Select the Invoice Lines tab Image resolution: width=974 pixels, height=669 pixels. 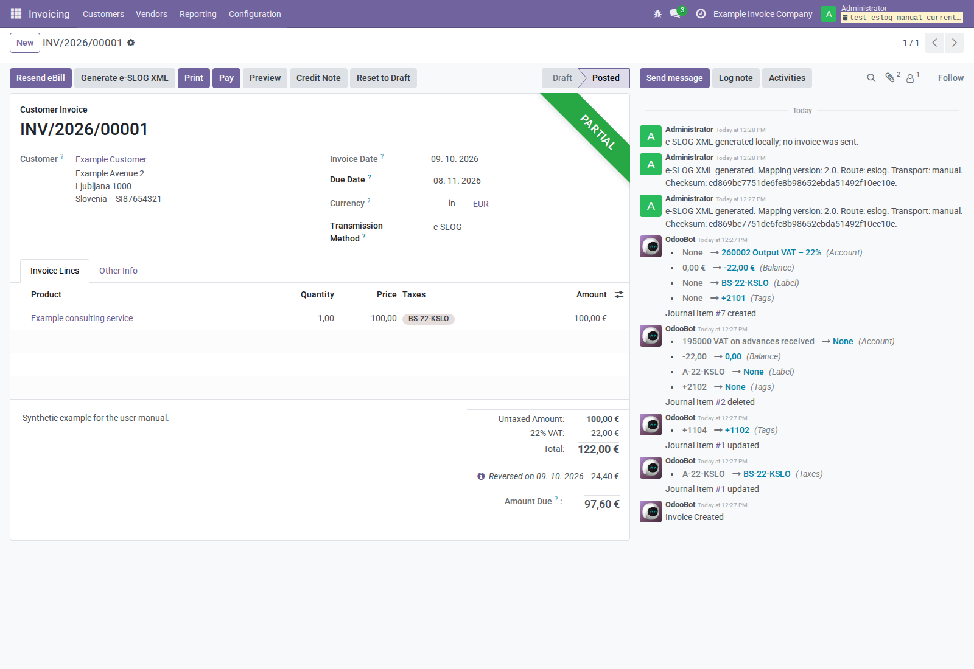click(55, 271)
